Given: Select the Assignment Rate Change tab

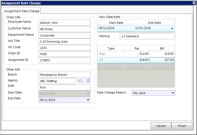Looking at the screenshot, I should pos(22,11).
